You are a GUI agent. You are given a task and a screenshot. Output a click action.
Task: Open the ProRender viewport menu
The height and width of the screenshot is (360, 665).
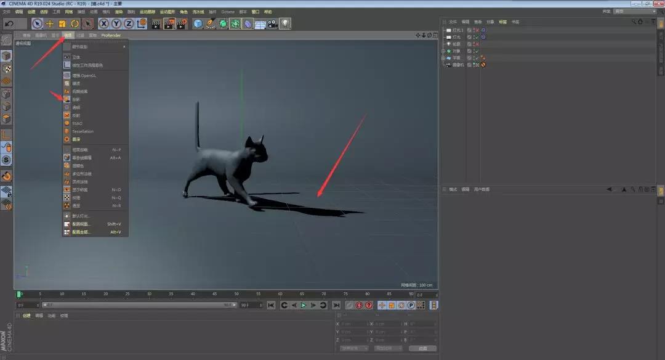point(111,35)
